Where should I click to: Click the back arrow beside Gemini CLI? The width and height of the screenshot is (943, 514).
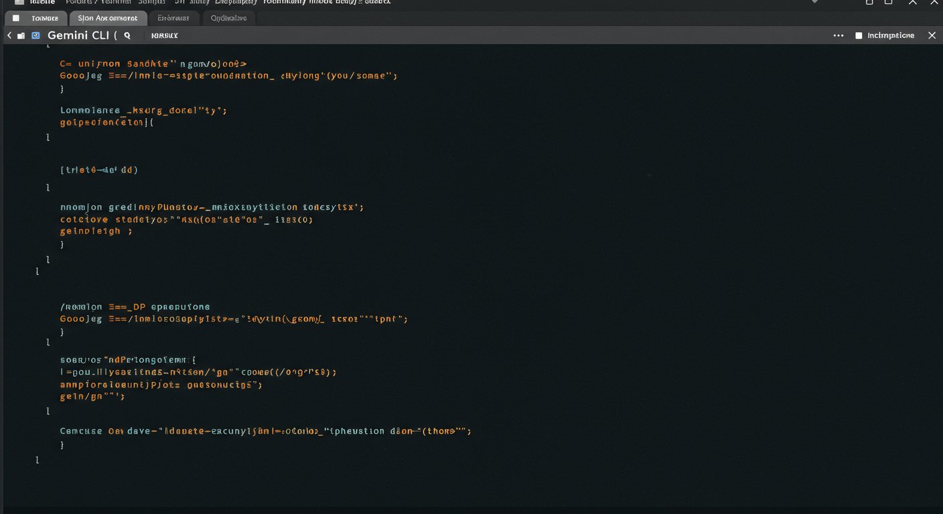tap(9, 35)
